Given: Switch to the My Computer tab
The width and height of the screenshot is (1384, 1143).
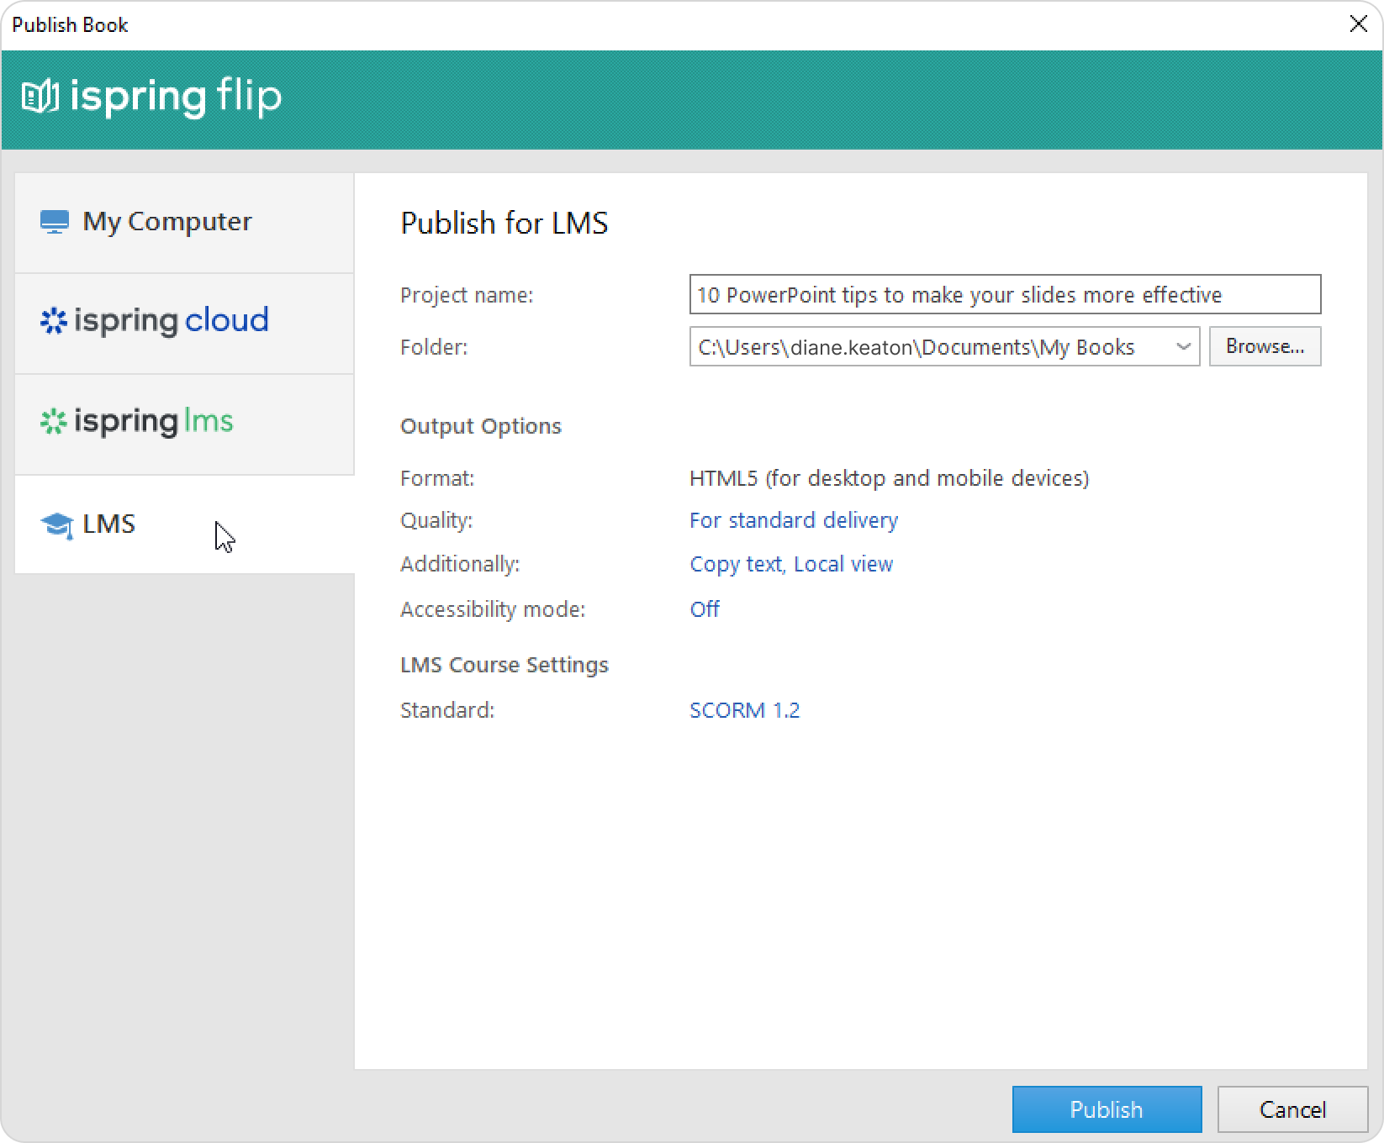Looking at the screenshot, I should [x=166, y=222].
